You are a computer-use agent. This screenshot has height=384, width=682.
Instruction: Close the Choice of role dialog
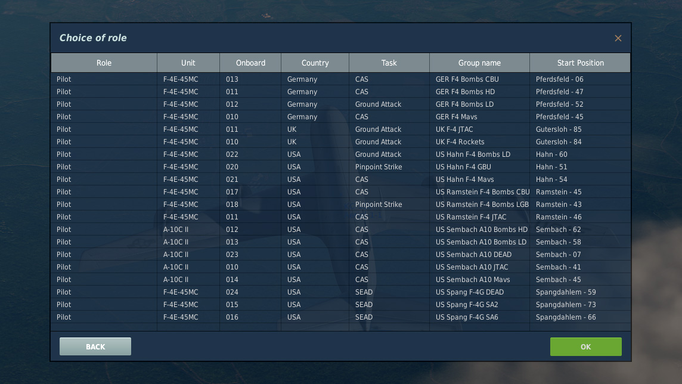coord(618,38)
